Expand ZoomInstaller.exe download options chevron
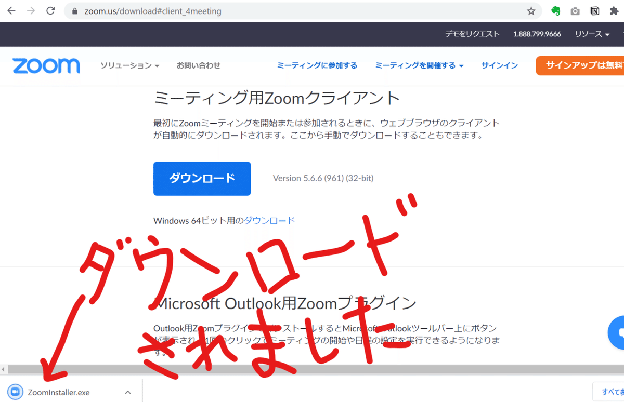This screenshot has height=402, width=624. pyautogui.click(x=128, y=392)
